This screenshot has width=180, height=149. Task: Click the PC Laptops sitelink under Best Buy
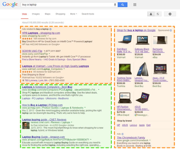pyautogui.click(x=38, y=98)
